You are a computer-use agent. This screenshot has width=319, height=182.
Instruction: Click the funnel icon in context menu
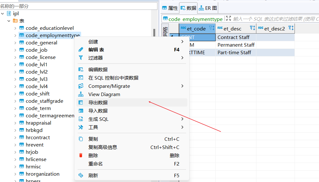[81, 58]
